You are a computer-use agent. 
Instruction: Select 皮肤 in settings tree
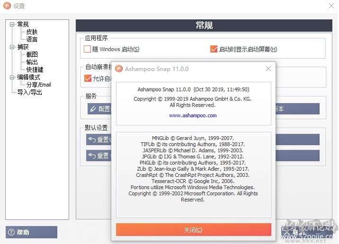pyautogui.click(x=32, y=32)
